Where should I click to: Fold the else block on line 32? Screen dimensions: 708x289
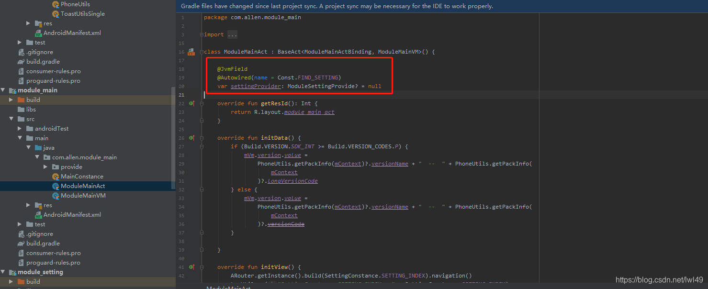click(x=202, y=189)
